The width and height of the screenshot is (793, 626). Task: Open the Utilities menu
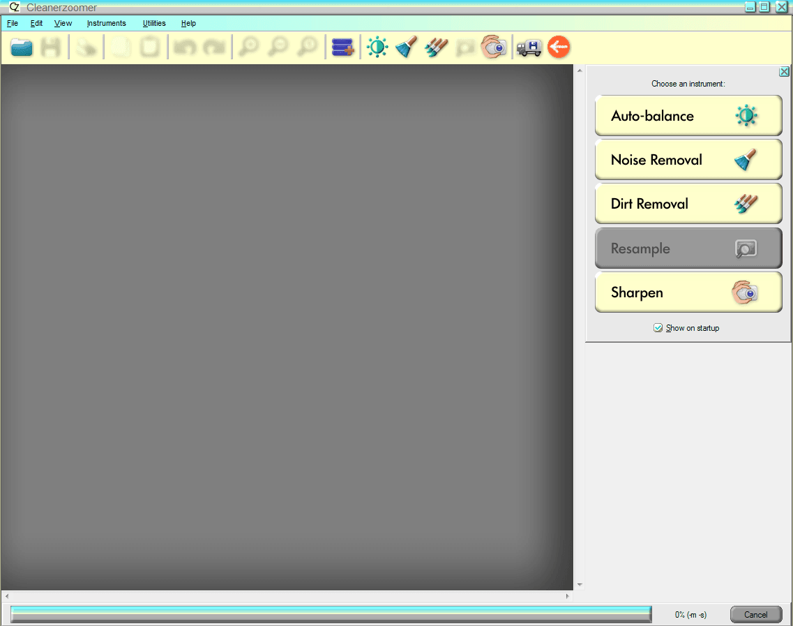click(x=154, y=23)
